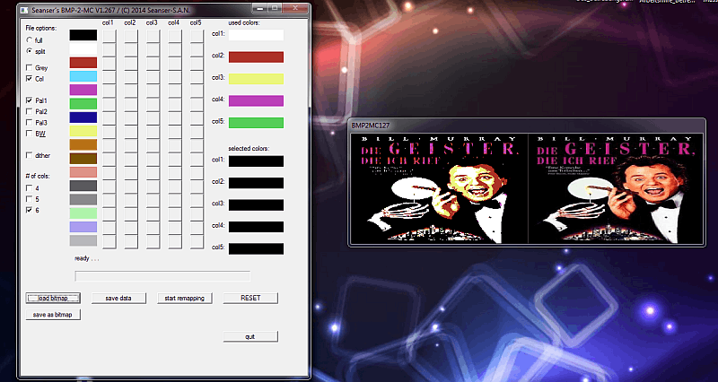Click used colors col2 red swatch

pyautogui.click(x=256, y=57)
